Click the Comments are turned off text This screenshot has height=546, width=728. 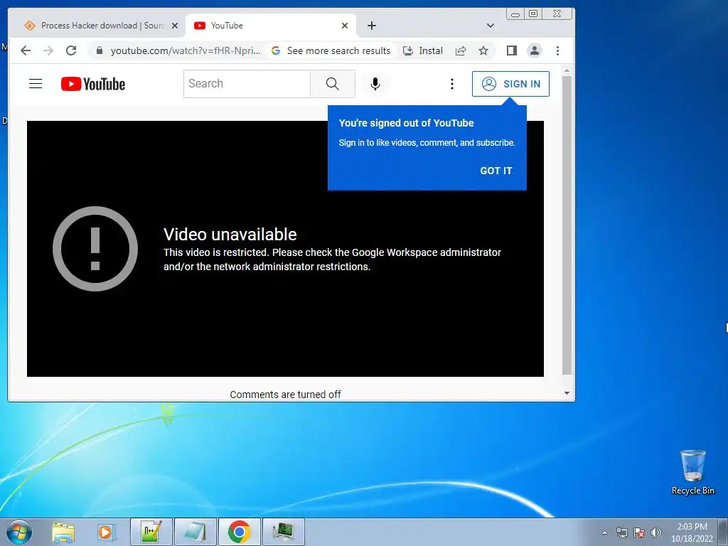(285, 395)
